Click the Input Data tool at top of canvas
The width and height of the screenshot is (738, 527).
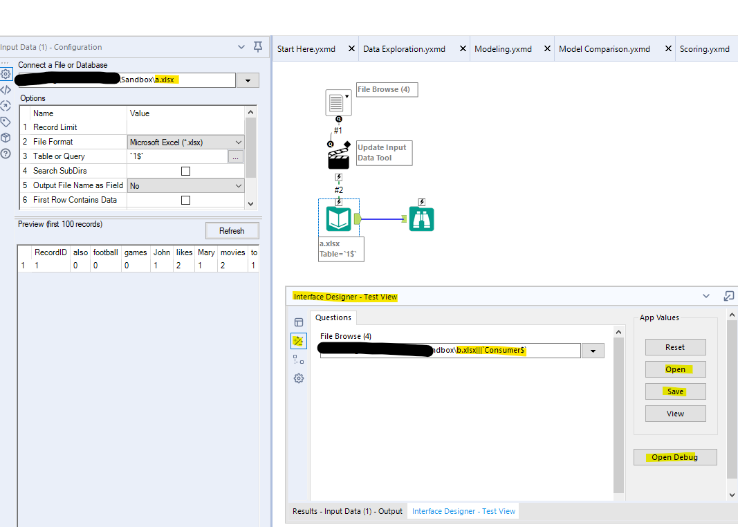[338, 102]
